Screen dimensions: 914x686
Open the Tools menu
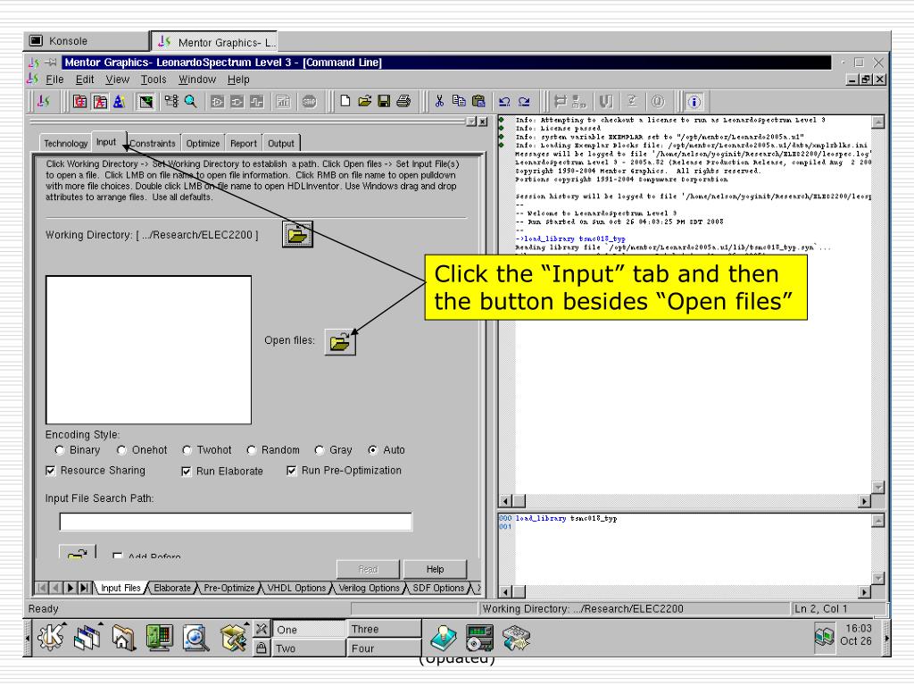point(154,79)
